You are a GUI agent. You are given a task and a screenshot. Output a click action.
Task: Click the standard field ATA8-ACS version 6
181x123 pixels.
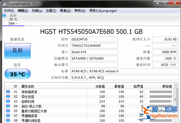pos(124,71)
